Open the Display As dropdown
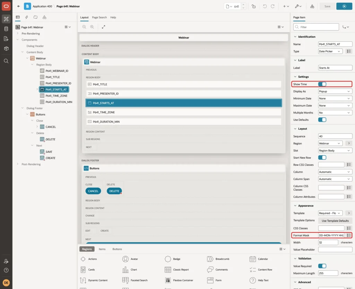This screenshot has width=355, height=289. point(335,91)
